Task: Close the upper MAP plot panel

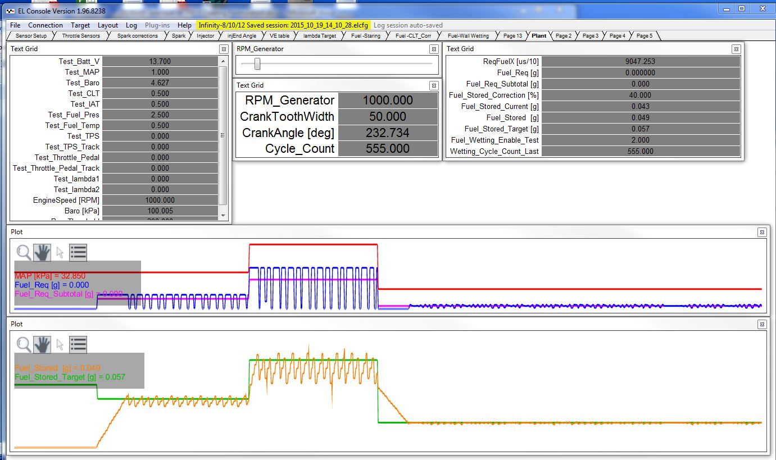Action: [761, 232]
